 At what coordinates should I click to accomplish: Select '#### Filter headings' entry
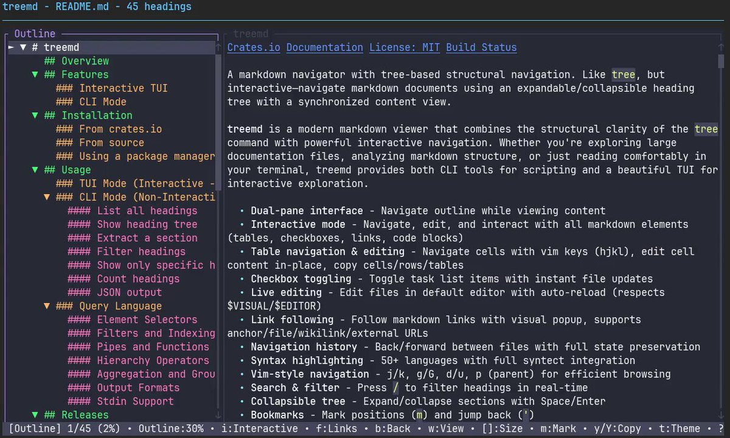127,251
